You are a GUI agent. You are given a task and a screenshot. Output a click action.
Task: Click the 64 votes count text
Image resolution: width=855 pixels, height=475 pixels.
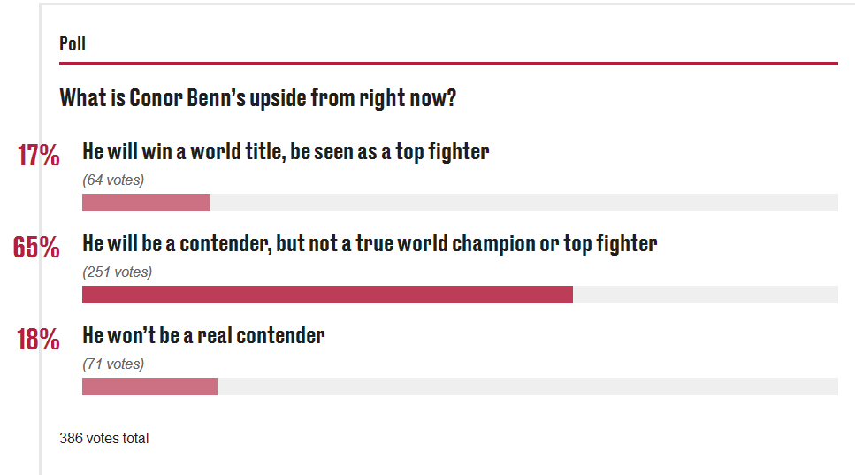(x=113, y=180)
